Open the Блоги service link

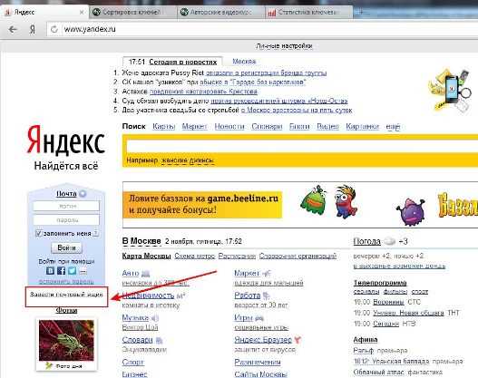tap(299, 126)
